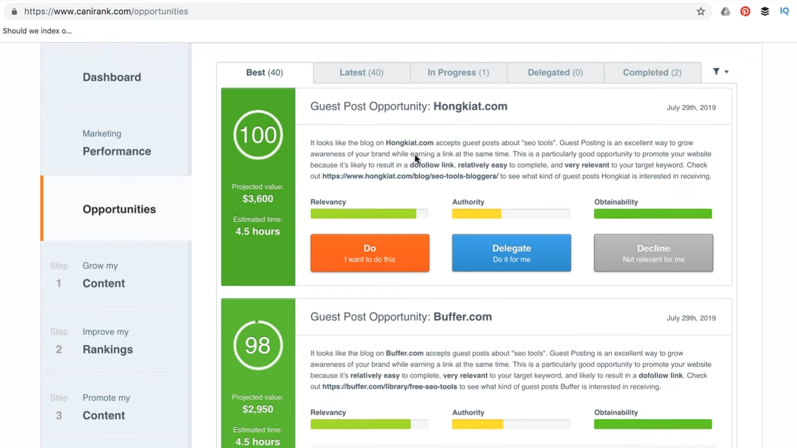
Task: Decline the Hongkiat opportunity
Action: click(x=653, y=253)
